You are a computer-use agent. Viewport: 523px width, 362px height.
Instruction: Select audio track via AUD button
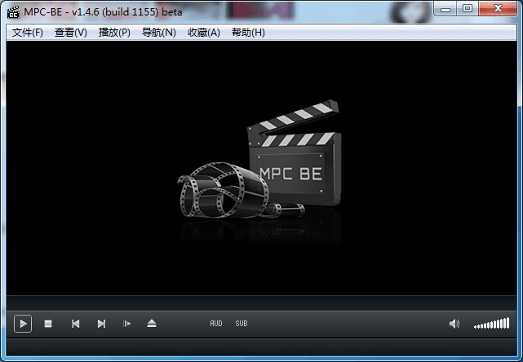[215, 324]
